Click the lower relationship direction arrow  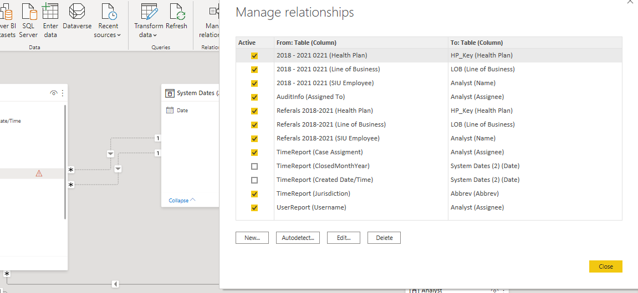(x=118, y=169)
